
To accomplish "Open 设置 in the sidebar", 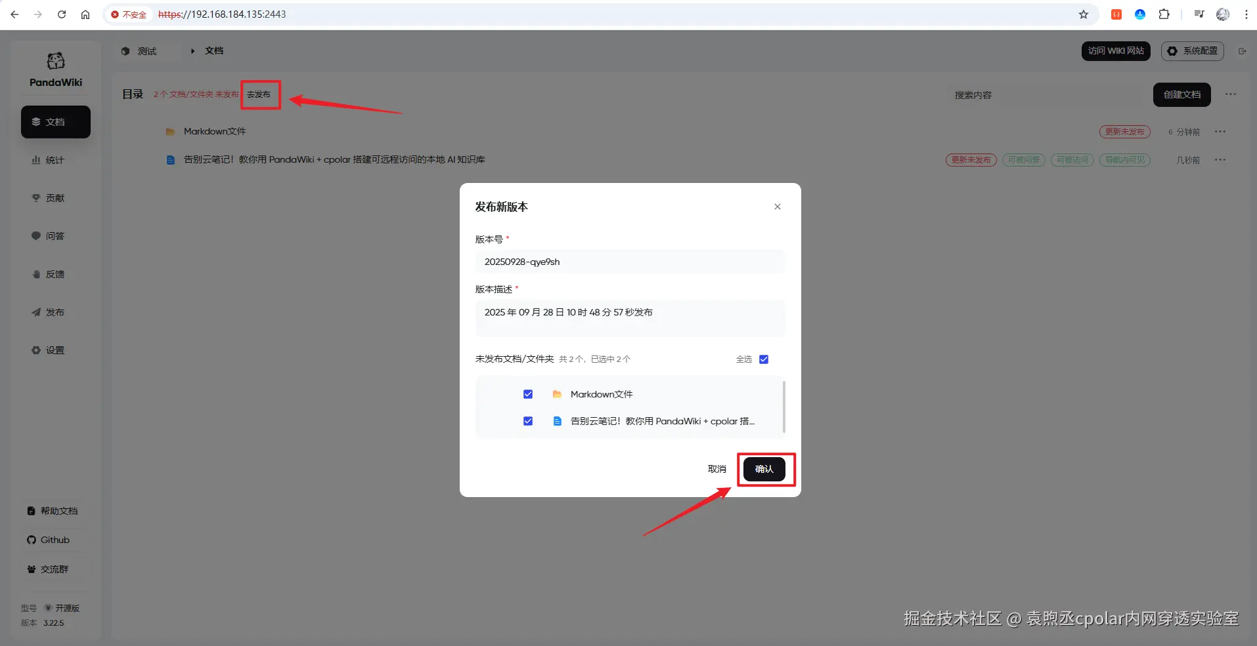I will [56, 350].
